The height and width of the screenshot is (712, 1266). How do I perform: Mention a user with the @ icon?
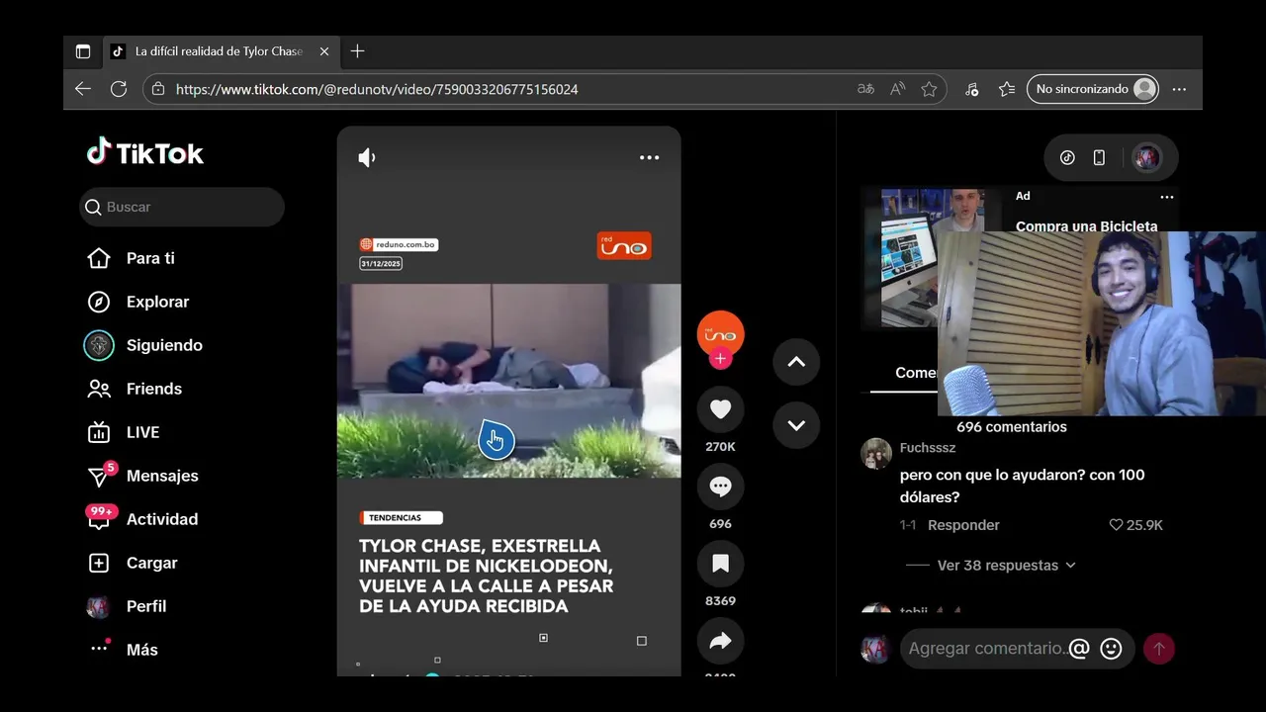pyautogui.click(x=1079, y=649)
